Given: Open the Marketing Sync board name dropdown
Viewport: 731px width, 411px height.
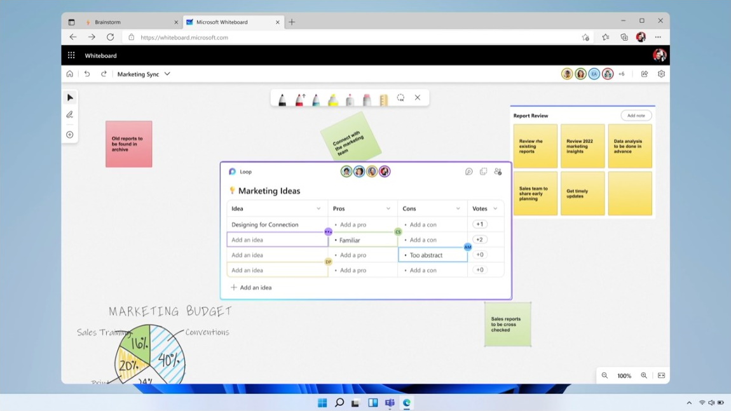Looking at the screenshot, I should pos(167,74).
